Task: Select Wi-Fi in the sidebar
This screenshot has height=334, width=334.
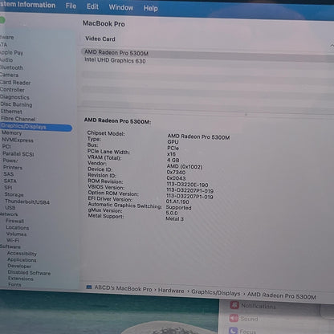Action: coord(13,240)
